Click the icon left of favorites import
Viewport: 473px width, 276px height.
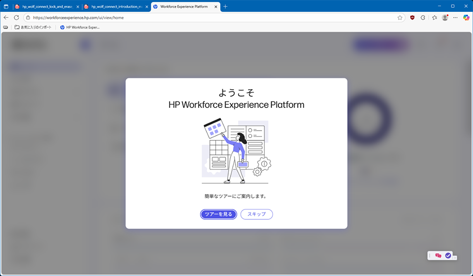coord(5,27)
